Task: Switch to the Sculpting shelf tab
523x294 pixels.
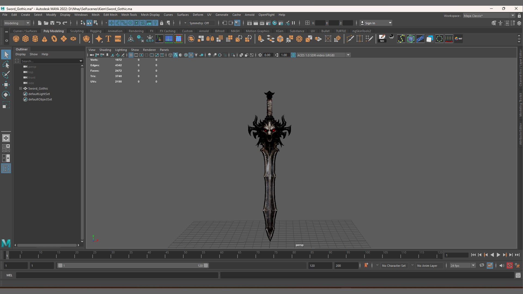Action: (x=77, y=31)
